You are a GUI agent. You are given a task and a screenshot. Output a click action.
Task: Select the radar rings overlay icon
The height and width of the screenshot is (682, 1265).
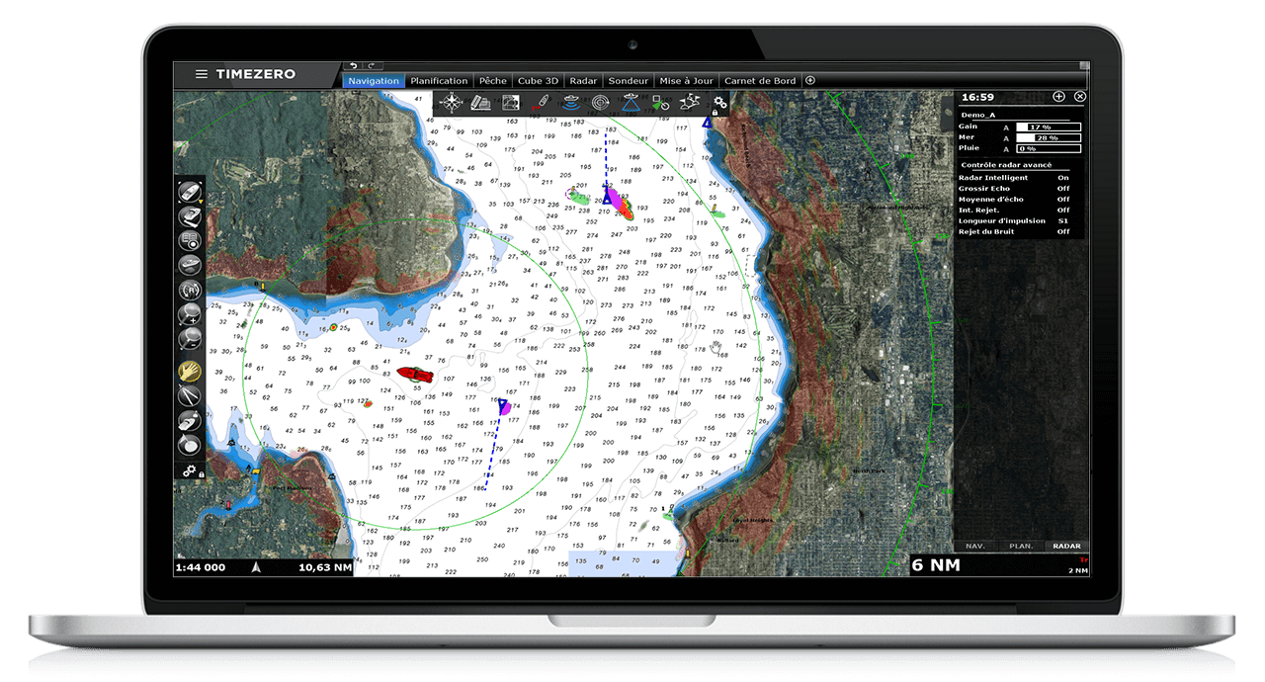coord(601,102)
